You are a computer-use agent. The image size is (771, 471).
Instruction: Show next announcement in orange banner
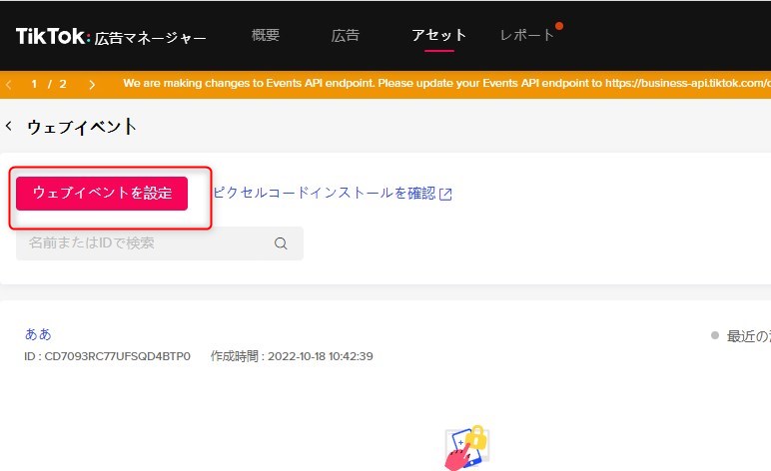(92, 84)
